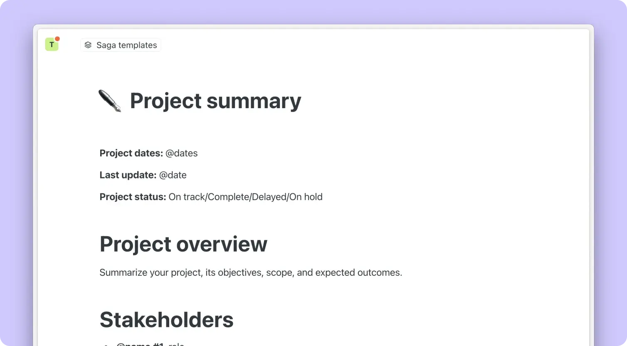Click the bold Project dates label
The image size is (627, 346).
(x=131, y=153)
